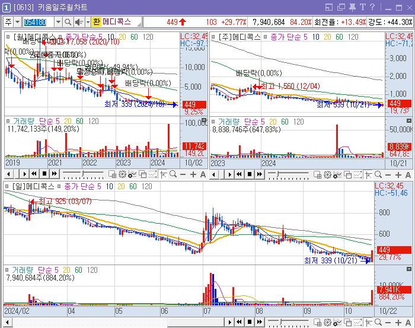Click the minus zoom-out icon in monthly chart toolbar

click(183, 174)
